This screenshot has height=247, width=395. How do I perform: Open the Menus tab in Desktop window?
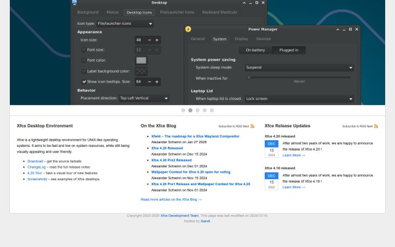coord(112,12)
